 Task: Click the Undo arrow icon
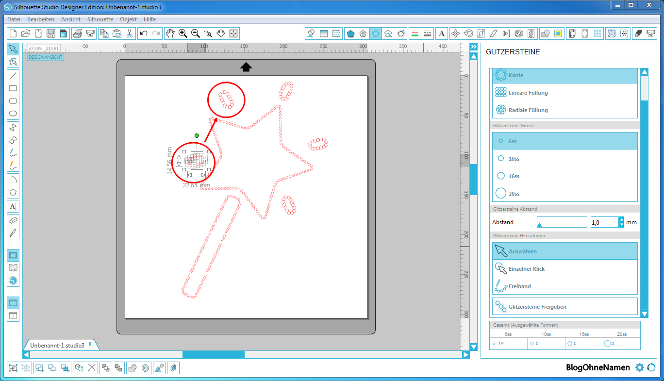click(x=143, y=33)
